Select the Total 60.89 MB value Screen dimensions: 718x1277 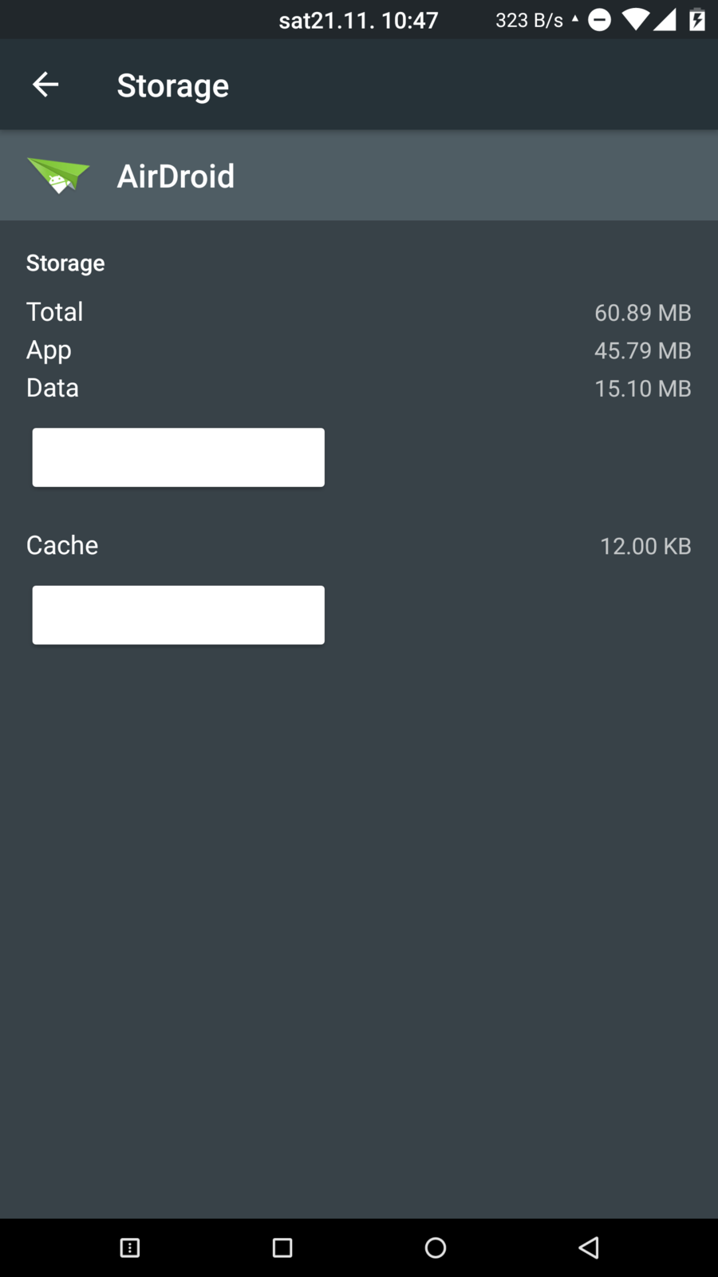pos(642,313)
